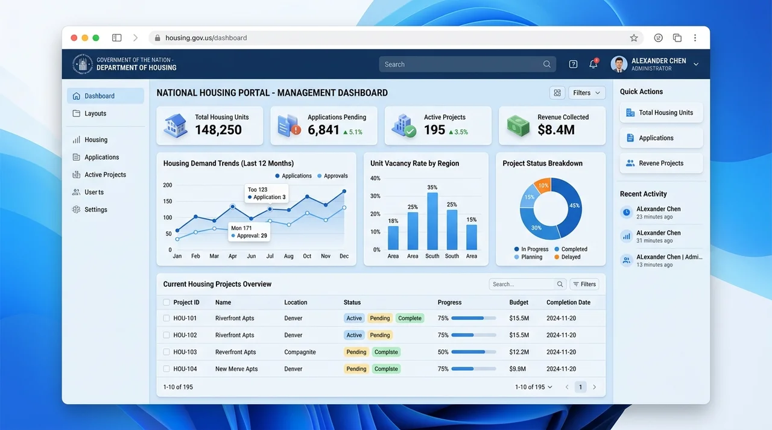Open the browser profile smiley icon
This screenshot has width=772, height=430.
pos(659,37)
